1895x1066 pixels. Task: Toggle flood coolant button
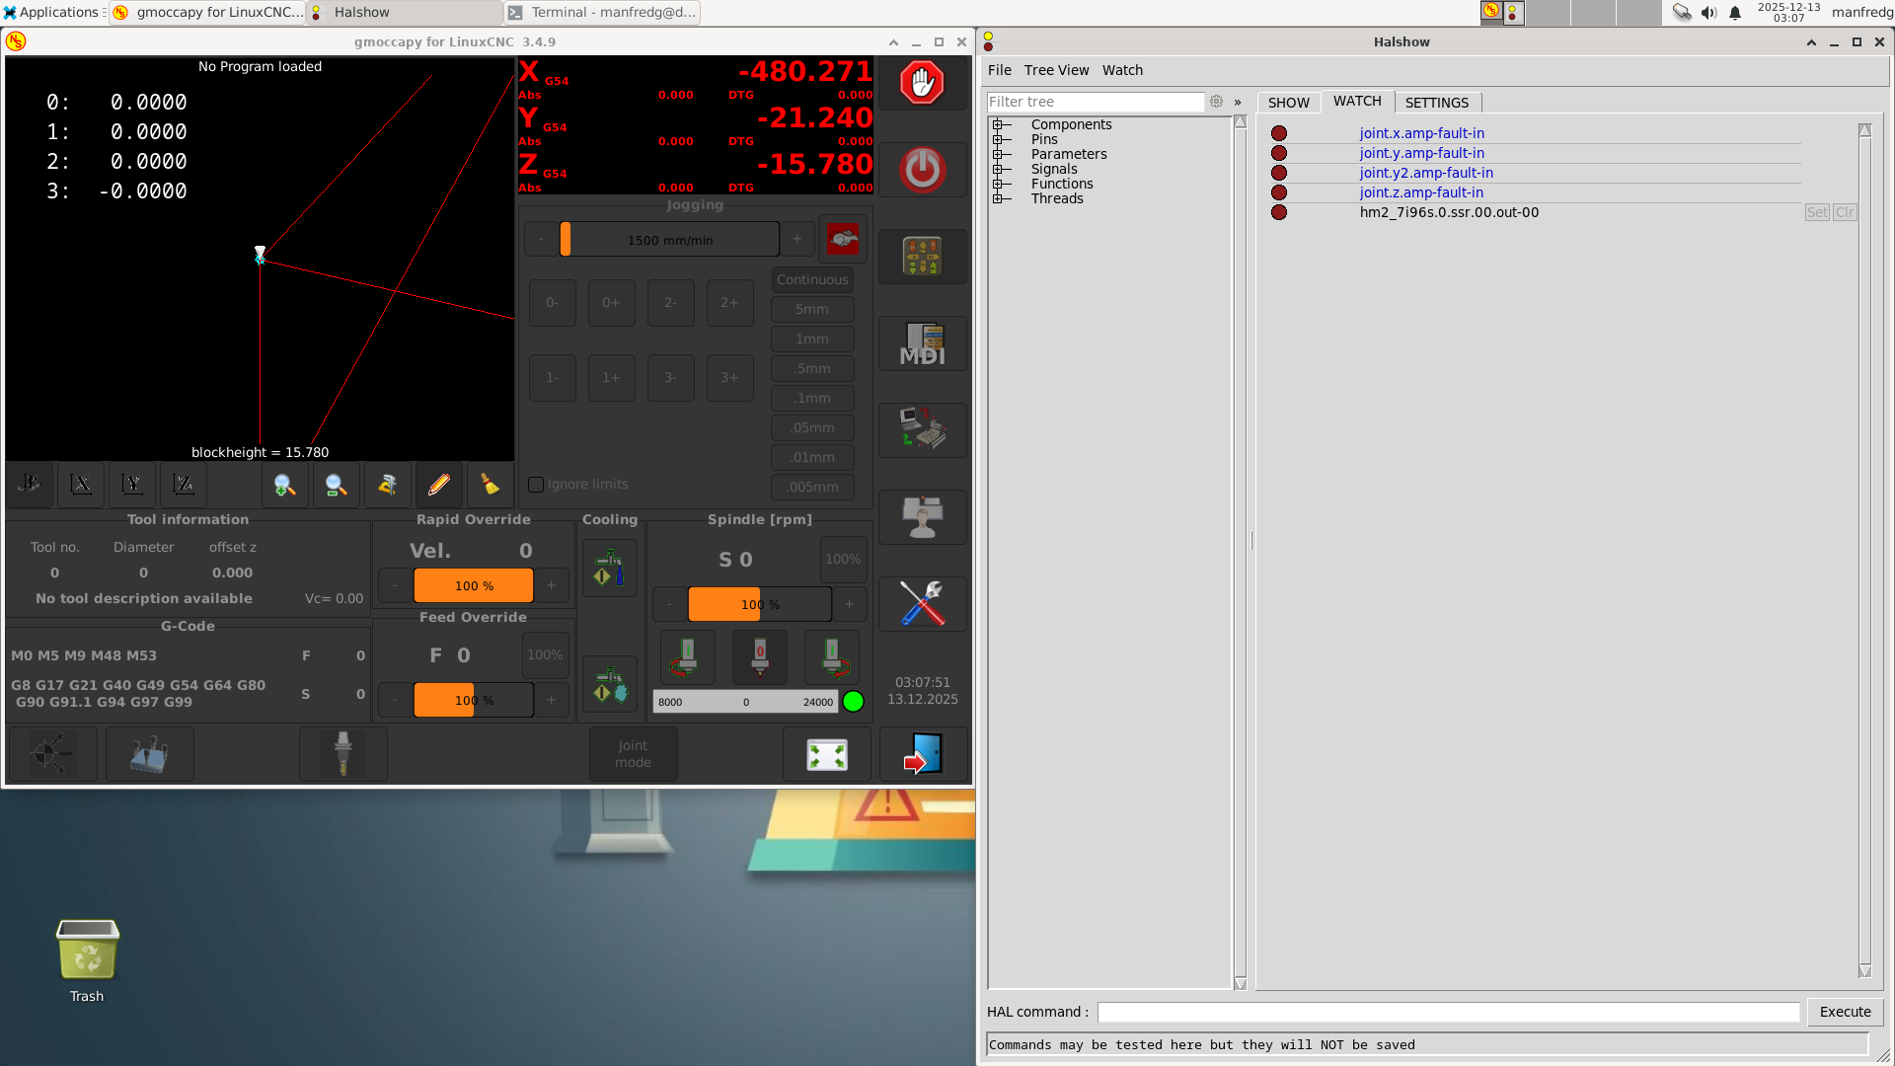pyautogui.click(x=609, y=569)
